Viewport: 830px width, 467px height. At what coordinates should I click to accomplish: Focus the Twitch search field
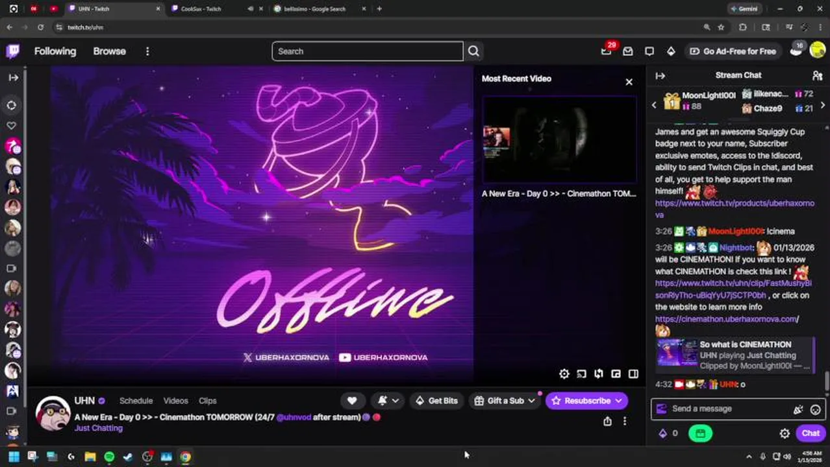pyautogui.click(x=367, y=51)
